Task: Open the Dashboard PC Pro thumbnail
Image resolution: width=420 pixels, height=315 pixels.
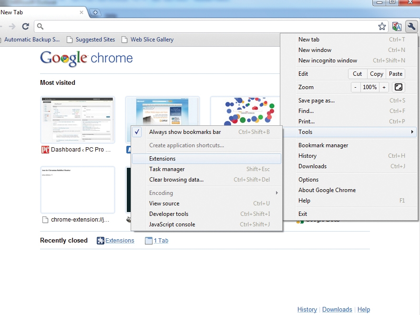Action: click(x=78, y=120)
